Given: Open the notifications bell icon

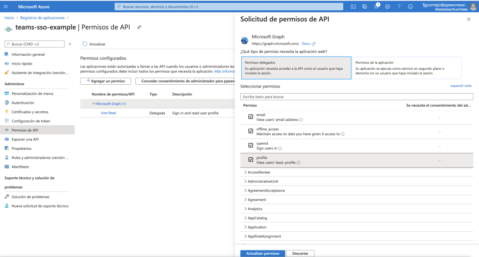Looking at the screenshot, I should (x=376, y=7).
